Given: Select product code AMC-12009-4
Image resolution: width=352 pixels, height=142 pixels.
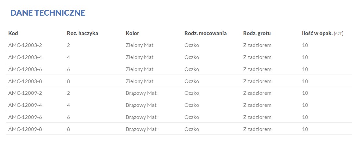Looking at the screenshot, I should (25, 105).
